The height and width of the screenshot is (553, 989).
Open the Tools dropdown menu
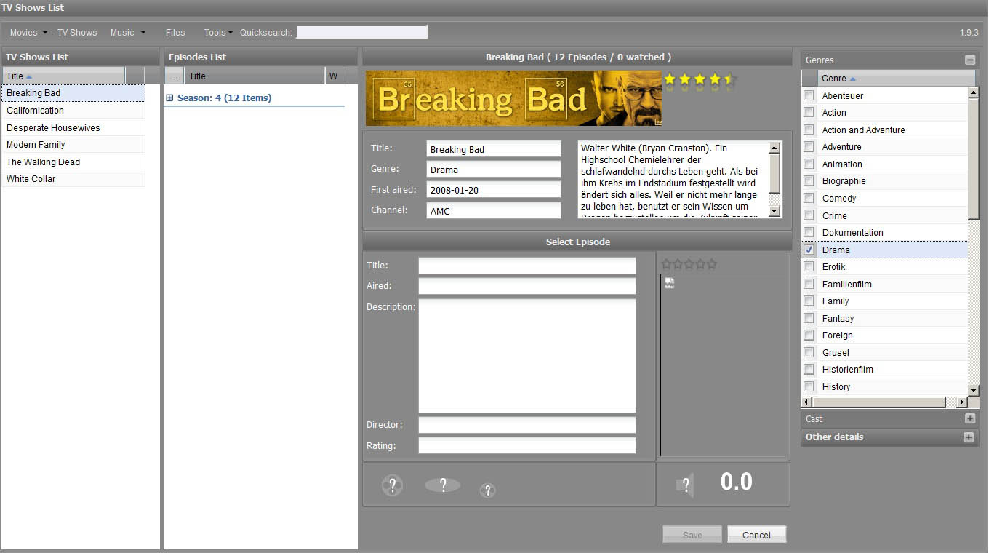[x=218, y=33]
